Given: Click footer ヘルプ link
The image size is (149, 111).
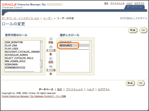Looking at the screenshot, I should click(x=90, y=89).
